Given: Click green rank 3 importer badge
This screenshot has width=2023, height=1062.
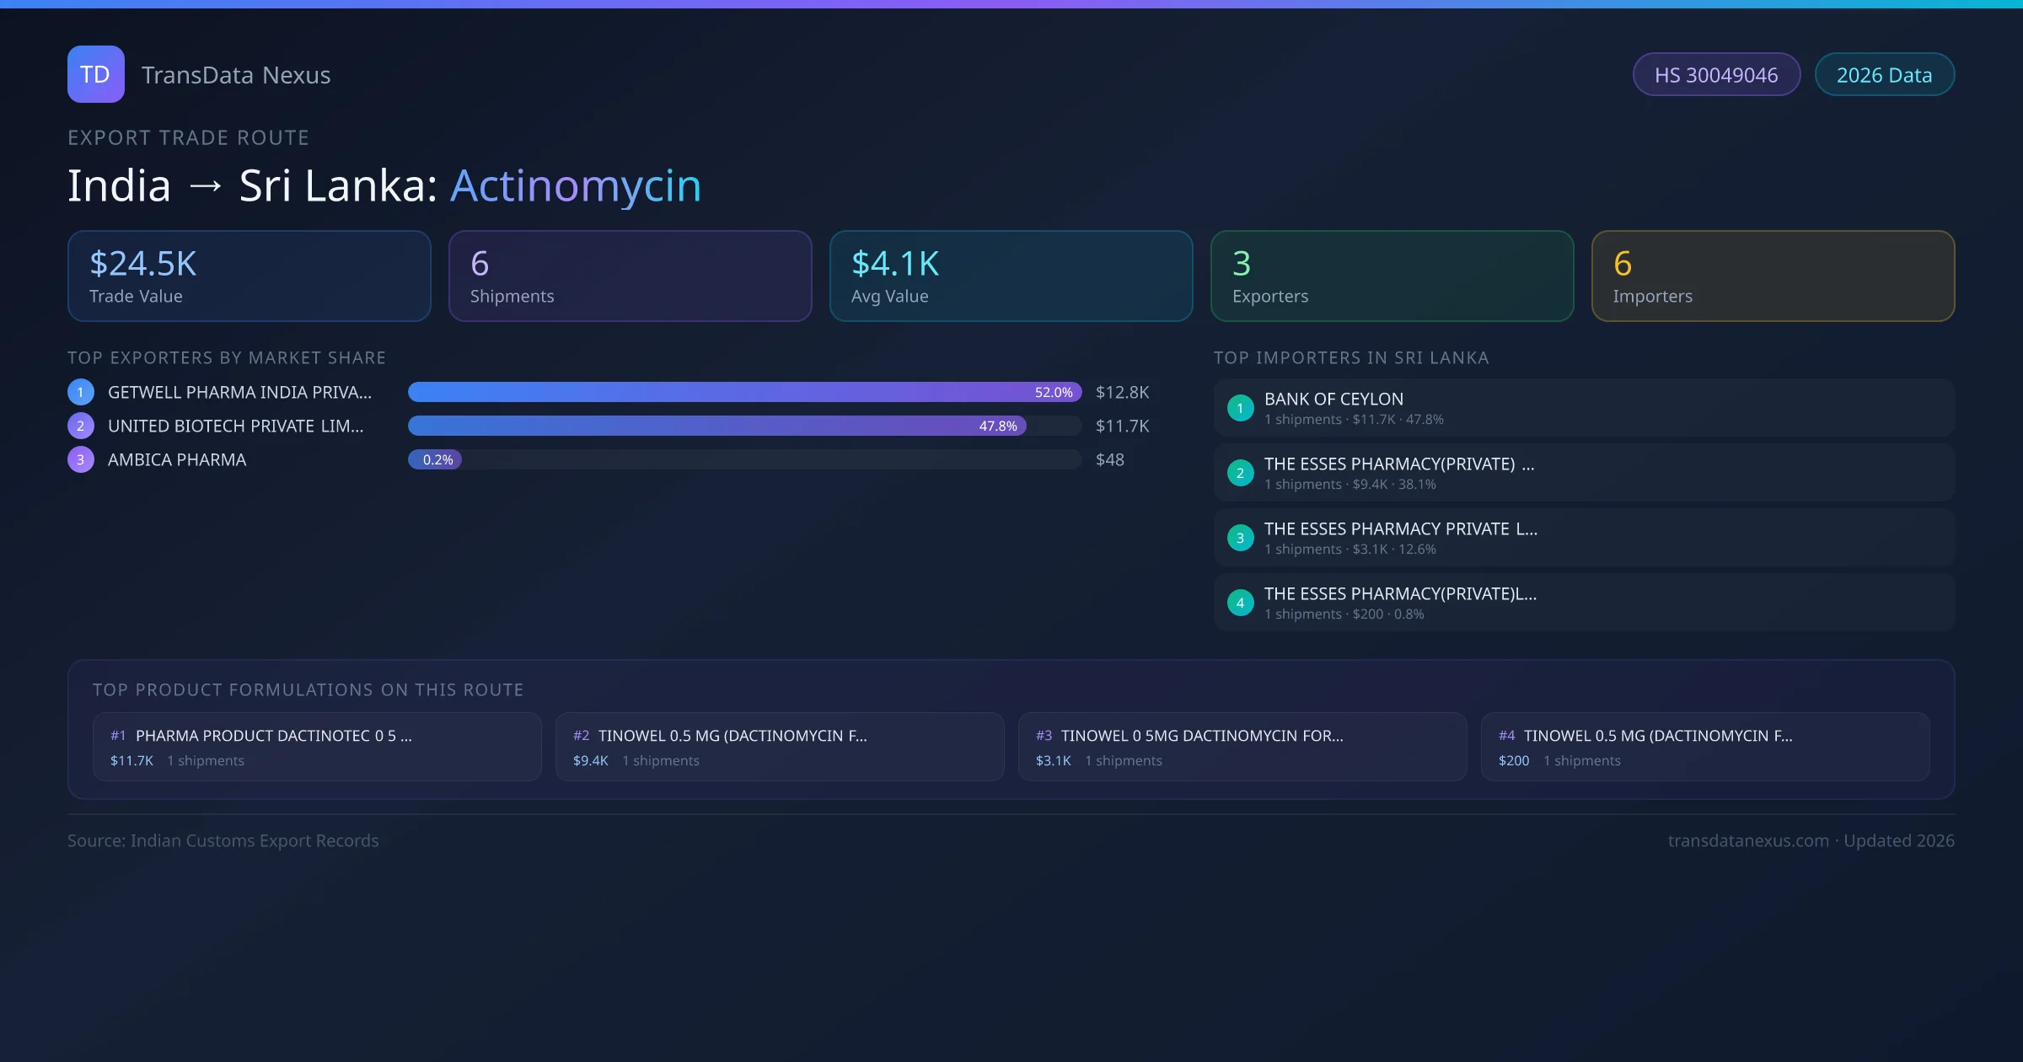Looking at the screenshot, I should pyautogui.click(x=1240, y=538).
